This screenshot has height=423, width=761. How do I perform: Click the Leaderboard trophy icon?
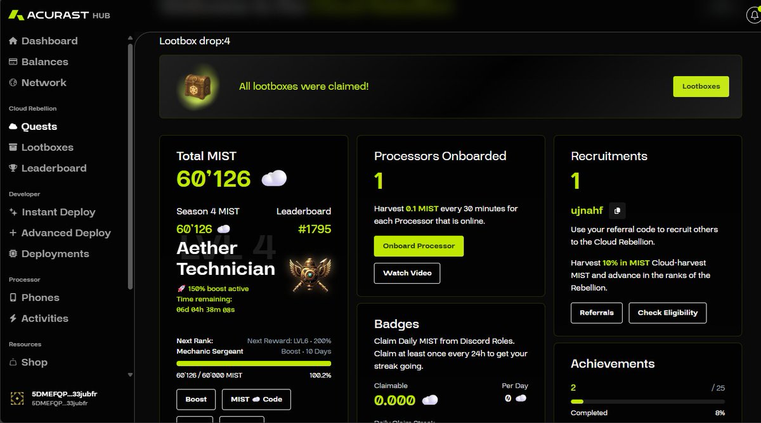pyautogui.click(x=13, y=168)
